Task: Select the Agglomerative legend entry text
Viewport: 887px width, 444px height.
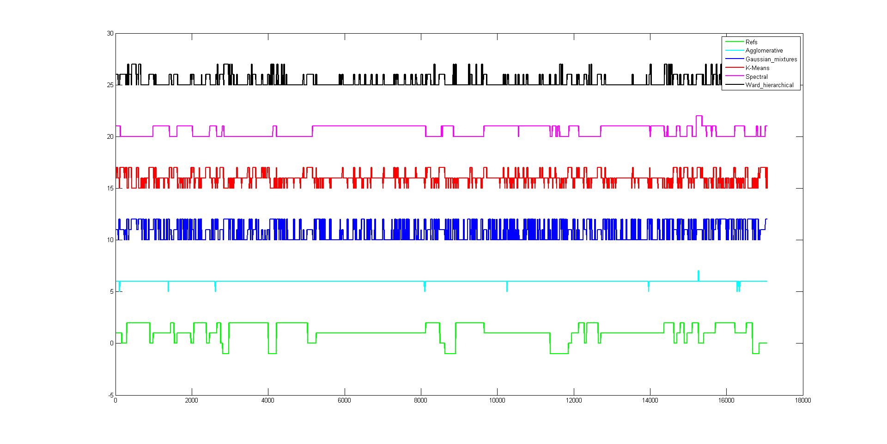Action: 764,51
